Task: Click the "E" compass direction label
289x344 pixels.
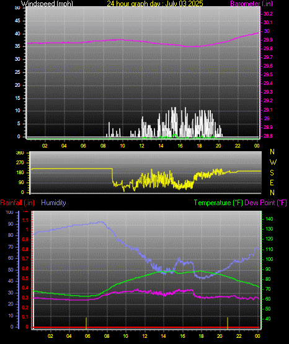Action: 272,183
